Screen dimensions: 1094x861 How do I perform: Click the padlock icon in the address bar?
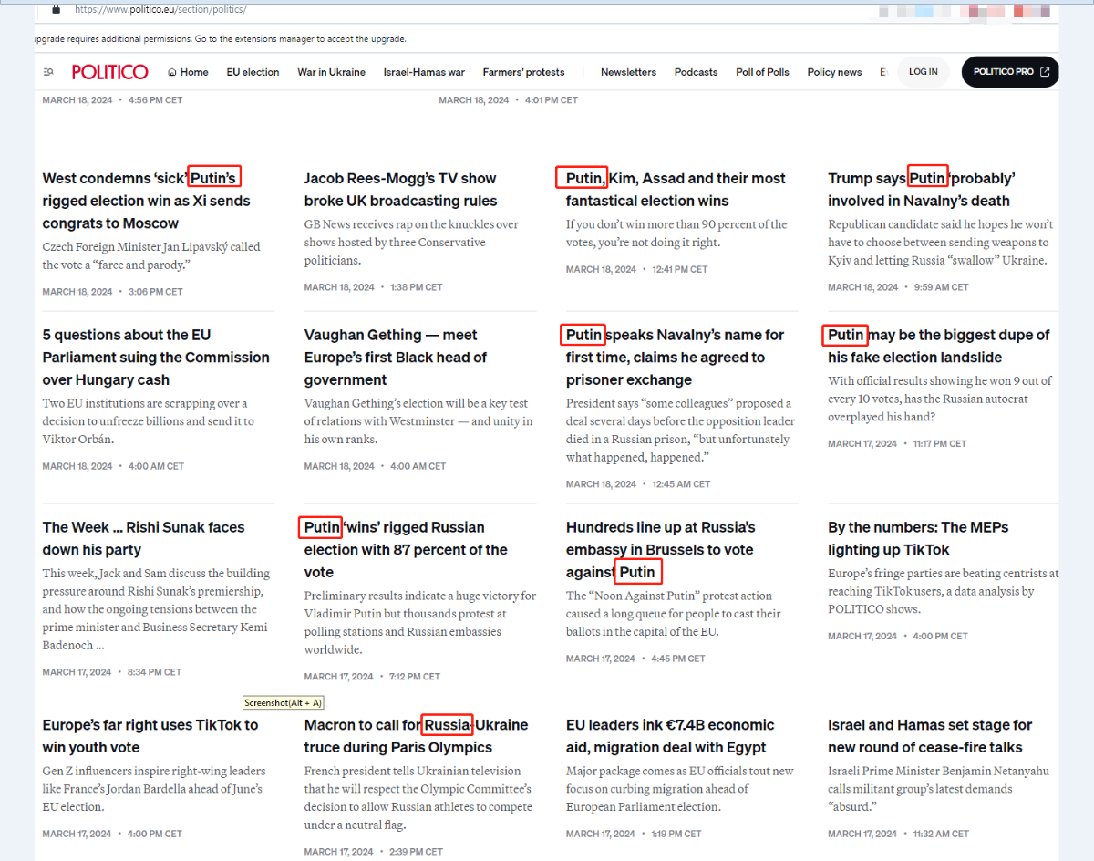click(56, 9)
